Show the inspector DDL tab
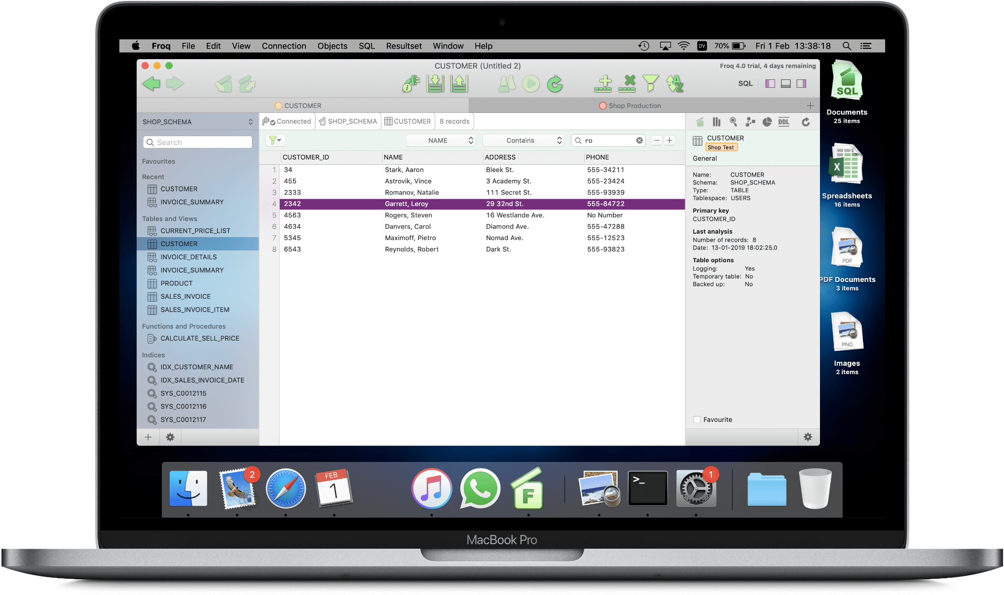This screenshot has width=1004, height=595. pyautogui.click(x=783, y=122)
